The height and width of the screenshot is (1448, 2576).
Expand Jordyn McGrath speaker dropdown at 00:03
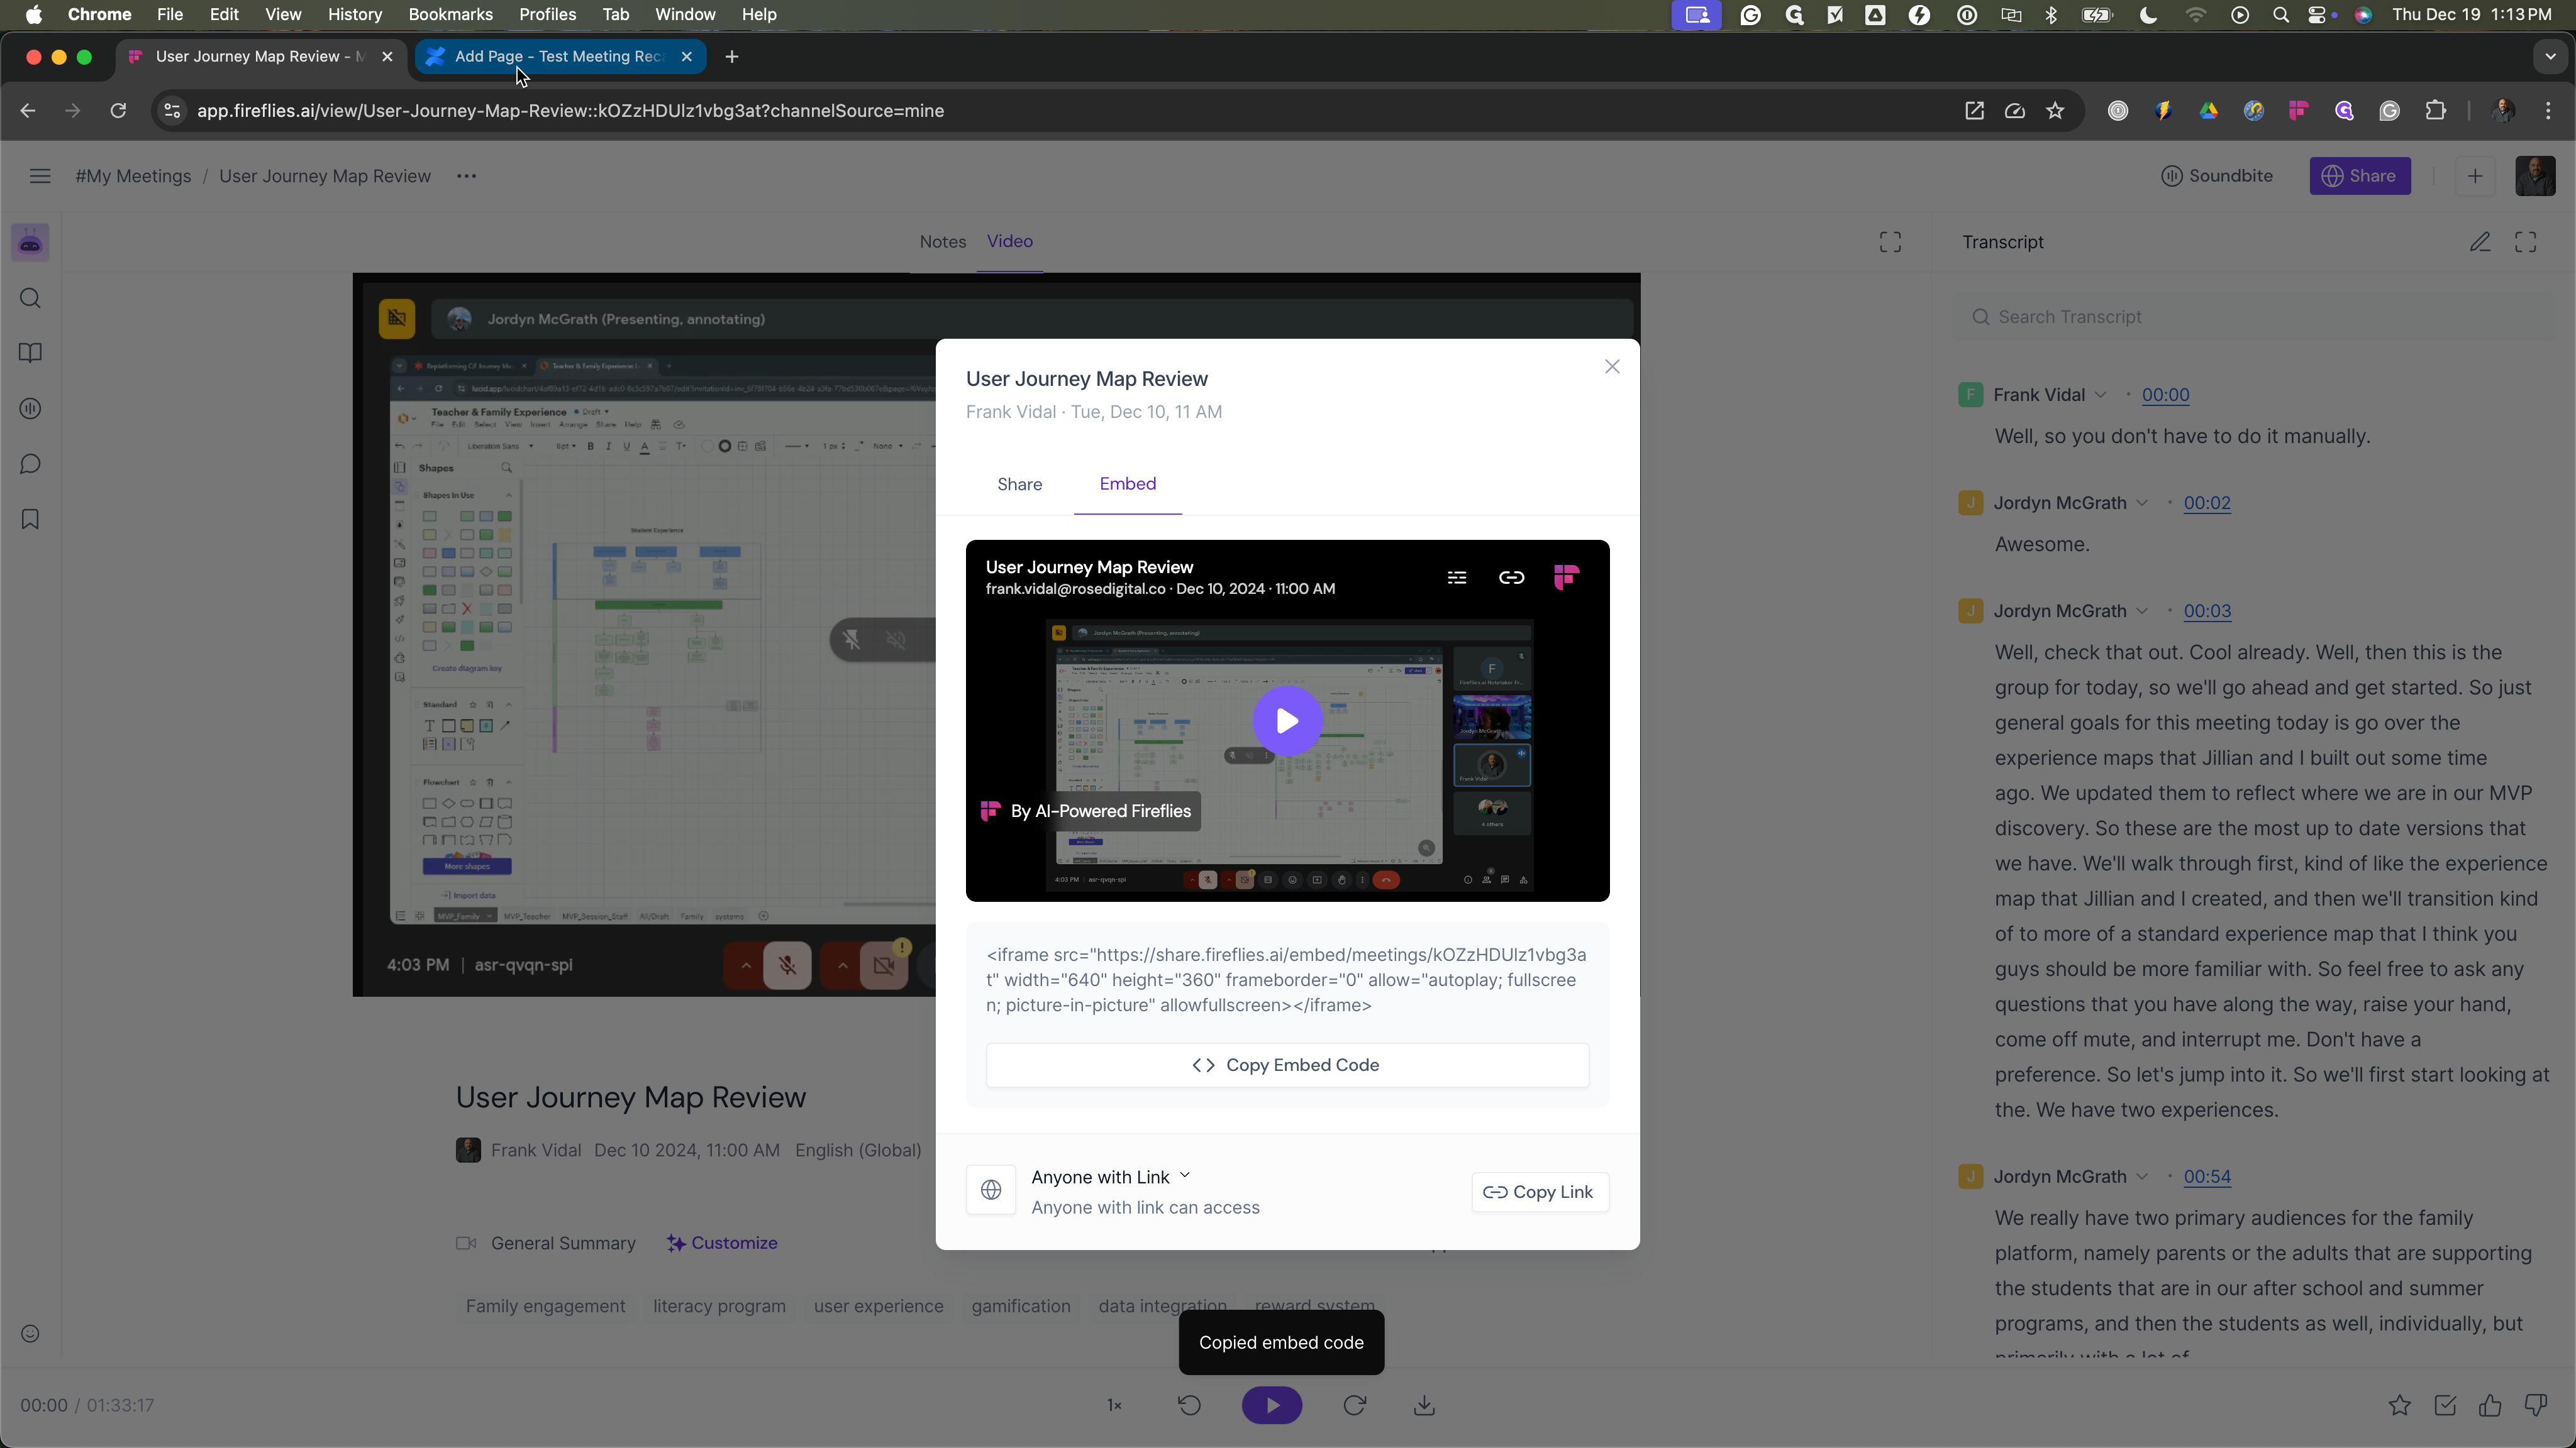click(x=2141, y=611)
